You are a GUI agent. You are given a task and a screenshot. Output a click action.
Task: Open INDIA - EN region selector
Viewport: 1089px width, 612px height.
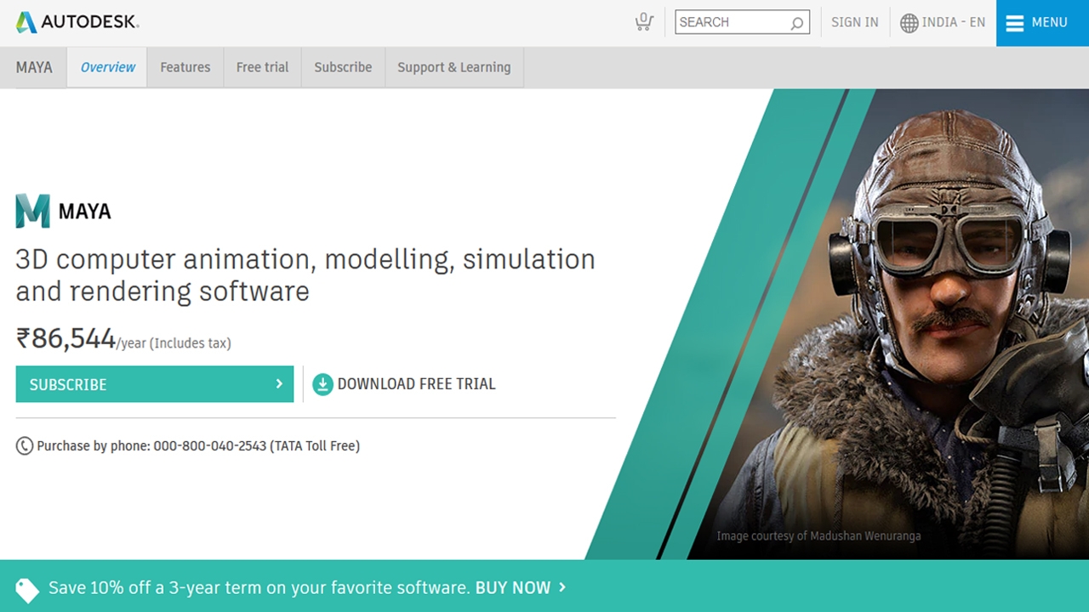tap(943, 23)
